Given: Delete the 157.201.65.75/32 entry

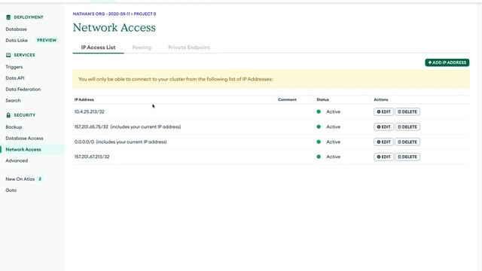Looking at the screenshot, I should 407,127.
